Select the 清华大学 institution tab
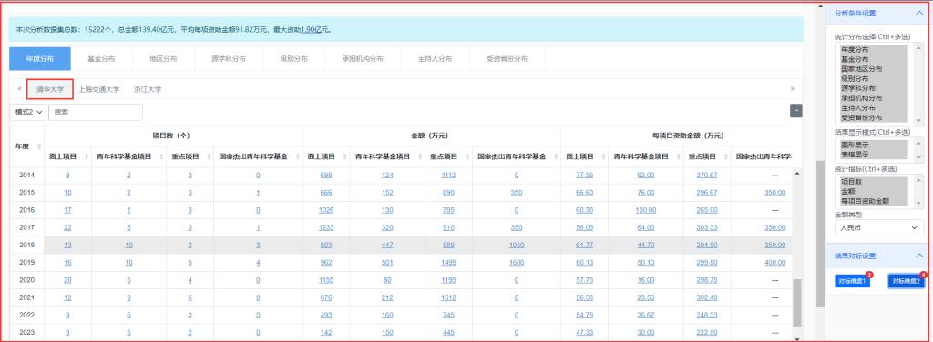933x342 pixels. pos(50,90)
